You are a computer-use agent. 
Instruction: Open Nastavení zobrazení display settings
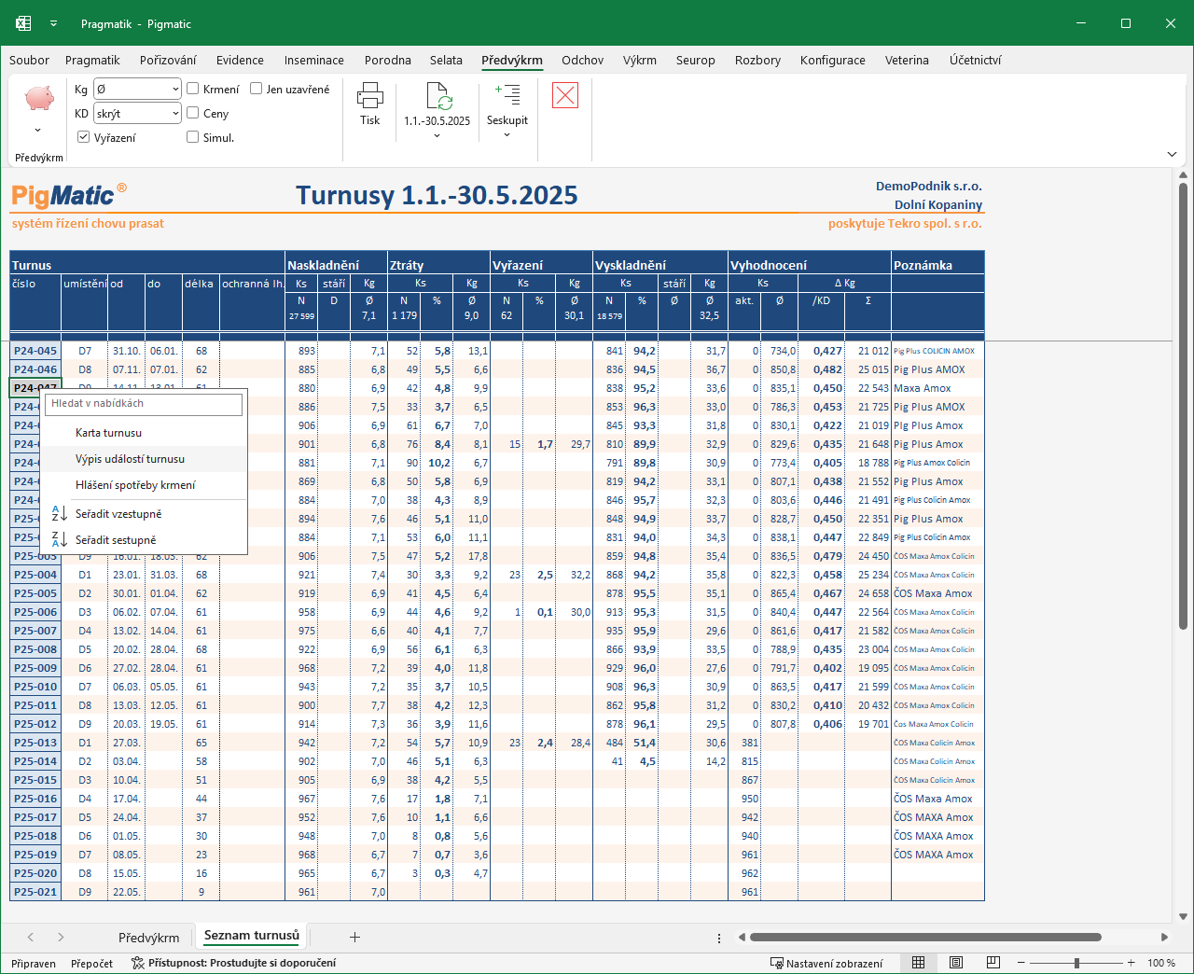pos(826,963)
